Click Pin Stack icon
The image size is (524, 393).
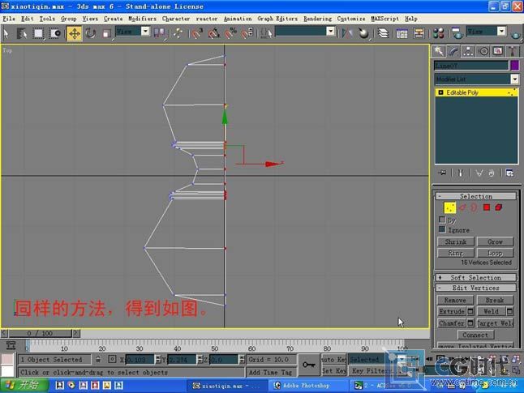[442, 173]
